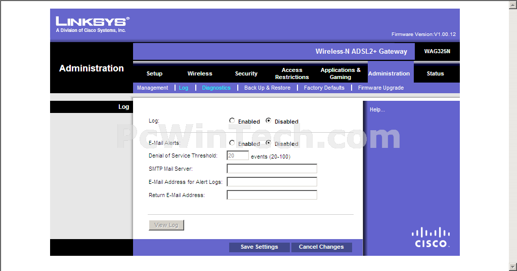Open the Setup tab
The height and width of the screenshot is (271, 517).
tap(154, 73)
